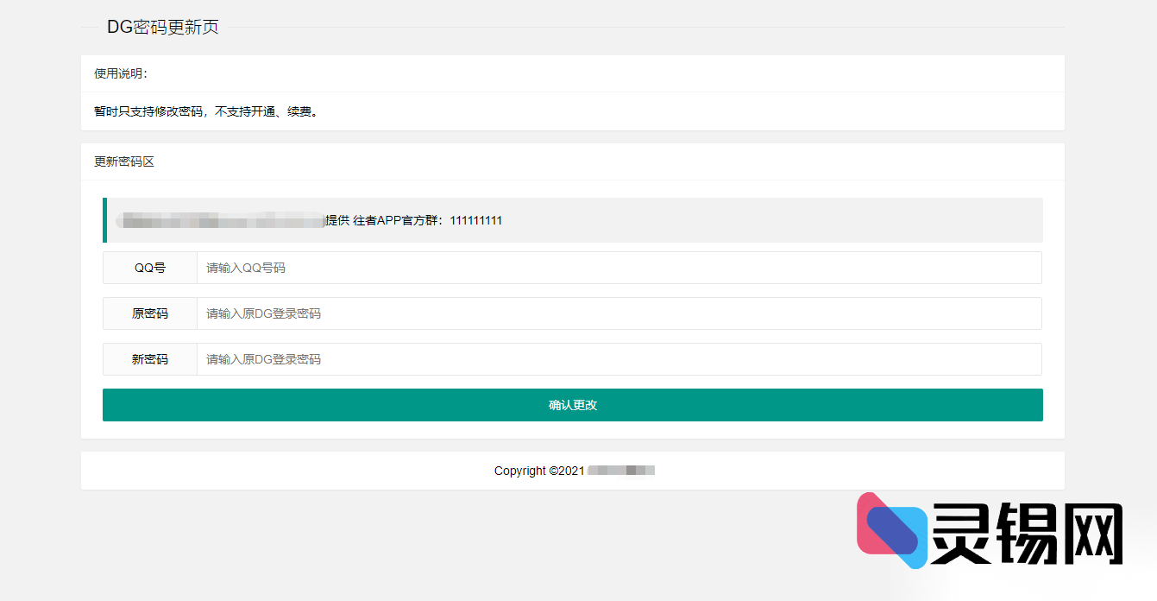Click the green accent bar on the notice
1157x601 pixels.
pos(104,220)
